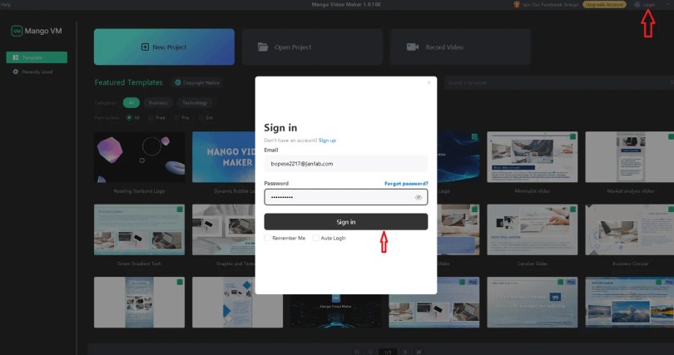Click the Login text in title bar
The image size is (674, 355).
point(649,5)
